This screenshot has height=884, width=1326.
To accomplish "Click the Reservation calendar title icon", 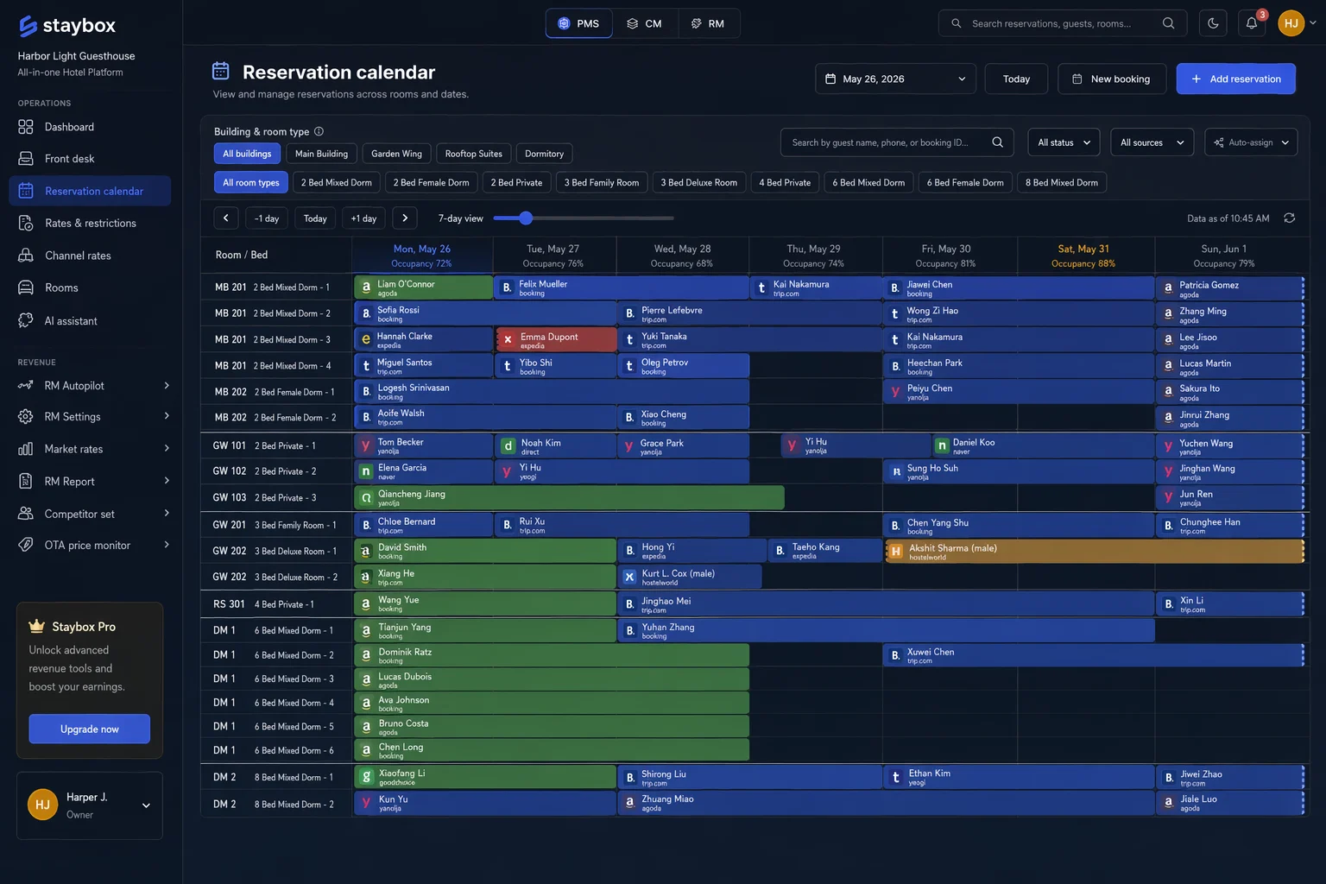I will (x=221, y=71).
